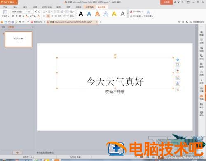Toggle Bold formatting in the ribbon
206x161 pixels.
pyautogui.click(x=13, y=16)
